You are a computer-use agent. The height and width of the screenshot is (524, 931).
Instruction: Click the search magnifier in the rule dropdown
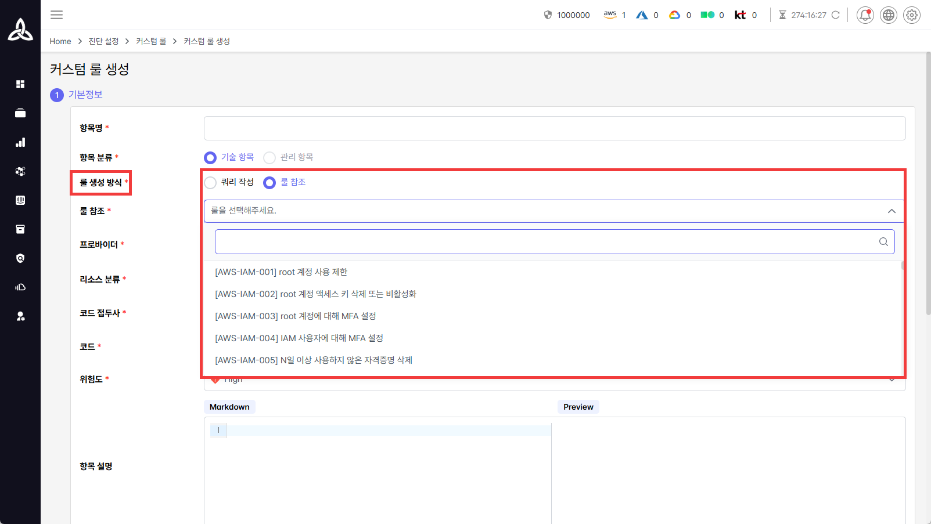click(883, 242)
